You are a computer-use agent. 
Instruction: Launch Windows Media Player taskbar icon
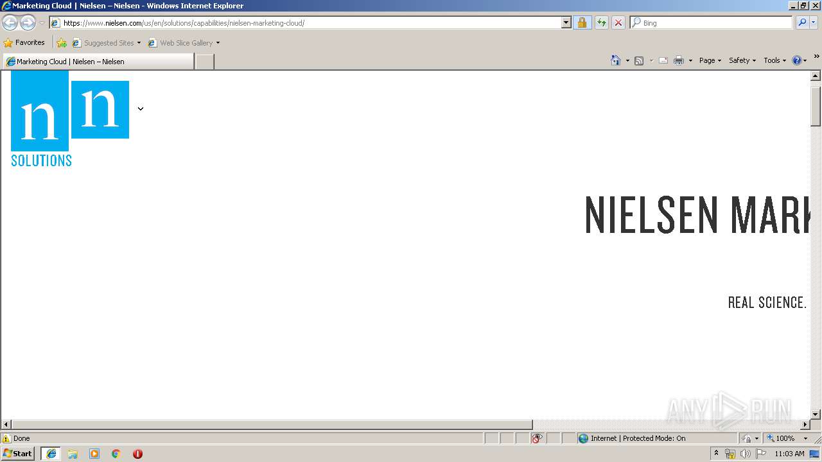tap(94, 454)
